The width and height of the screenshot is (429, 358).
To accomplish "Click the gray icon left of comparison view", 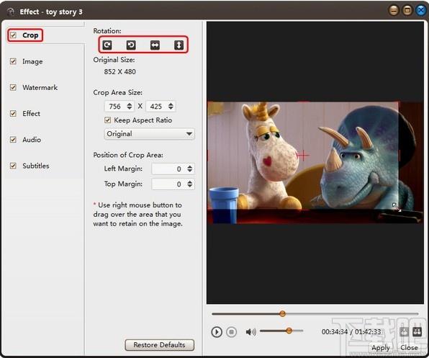I will coord(404,332).
